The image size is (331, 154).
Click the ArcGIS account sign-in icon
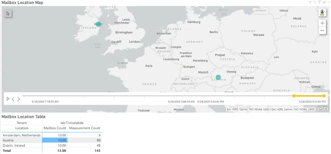(322, 12)
